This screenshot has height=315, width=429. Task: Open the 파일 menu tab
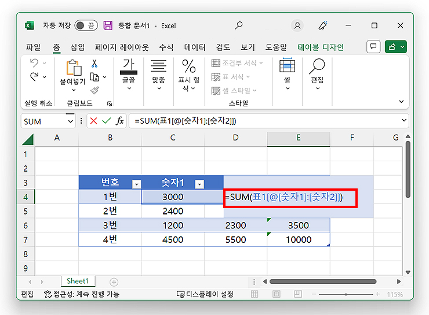(33, 47)
